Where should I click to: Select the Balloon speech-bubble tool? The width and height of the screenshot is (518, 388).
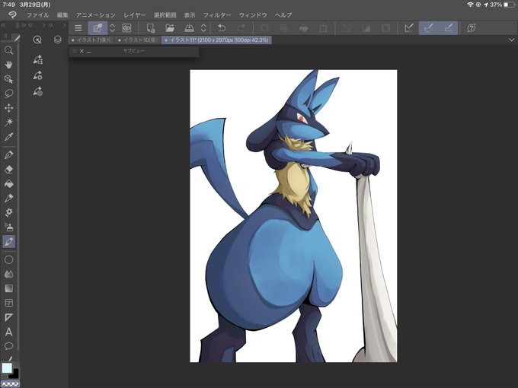(x=9, y=345)
